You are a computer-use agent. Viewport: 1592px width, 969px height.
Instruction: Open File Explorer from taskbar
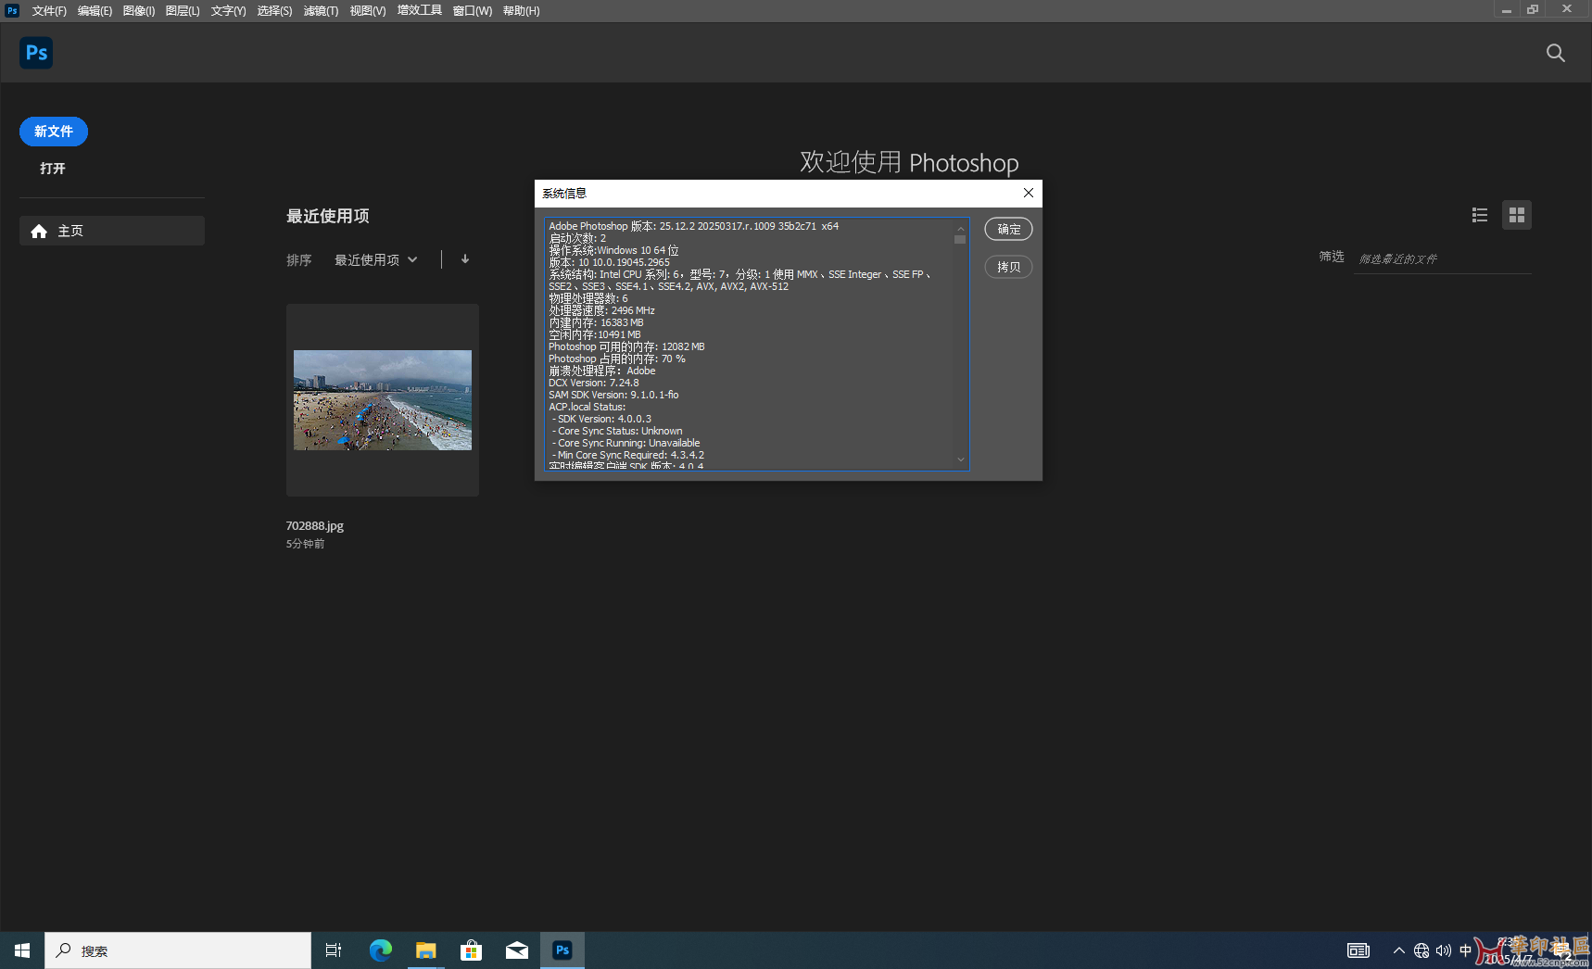point(425,950)
